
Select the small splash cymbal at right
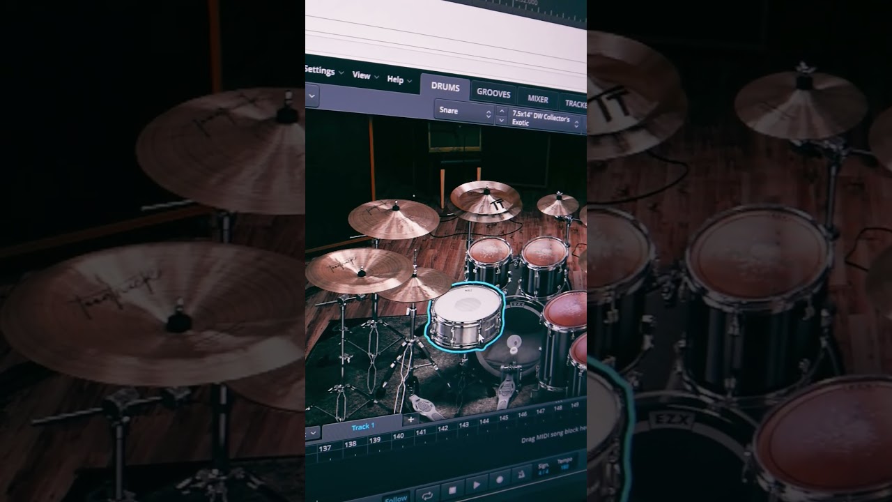tap(557, 204)
